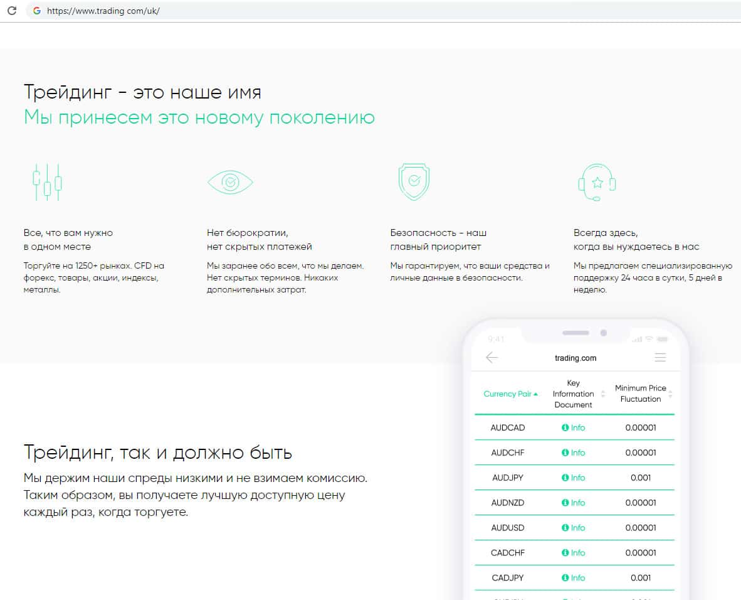Click the candlestick chart markets icon

pyautogui.click(x=48, y=182)
